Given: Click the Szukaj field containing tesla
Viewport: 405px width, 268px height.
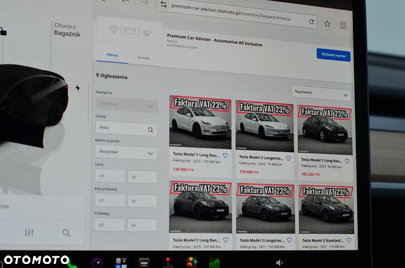Looking at the screenshot, I should pyautogui.click(x=126, y=128).
